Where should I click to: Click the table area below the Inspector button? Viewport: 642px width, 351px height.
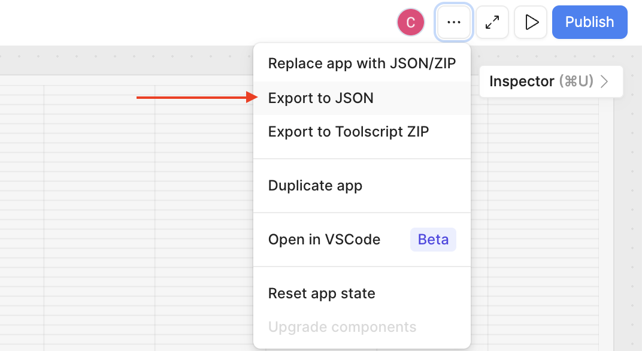click(x=539, y=210)
